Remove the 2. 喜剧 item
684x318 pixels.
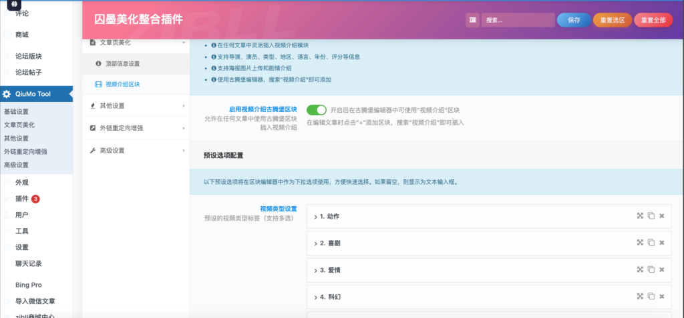662,243
